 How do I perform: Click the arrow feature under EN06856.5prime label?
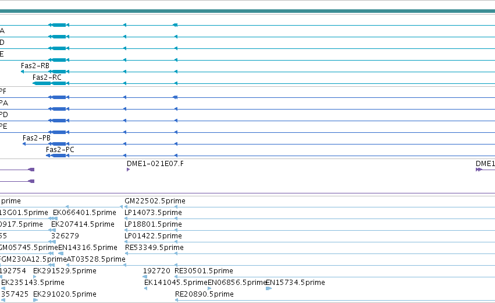point(209,288)
